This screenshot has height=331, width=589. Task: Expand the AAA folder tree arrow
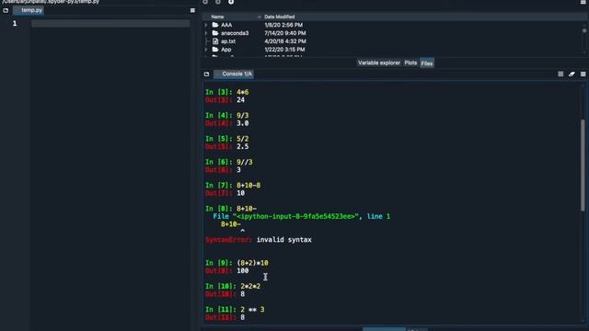pos(206,25)
